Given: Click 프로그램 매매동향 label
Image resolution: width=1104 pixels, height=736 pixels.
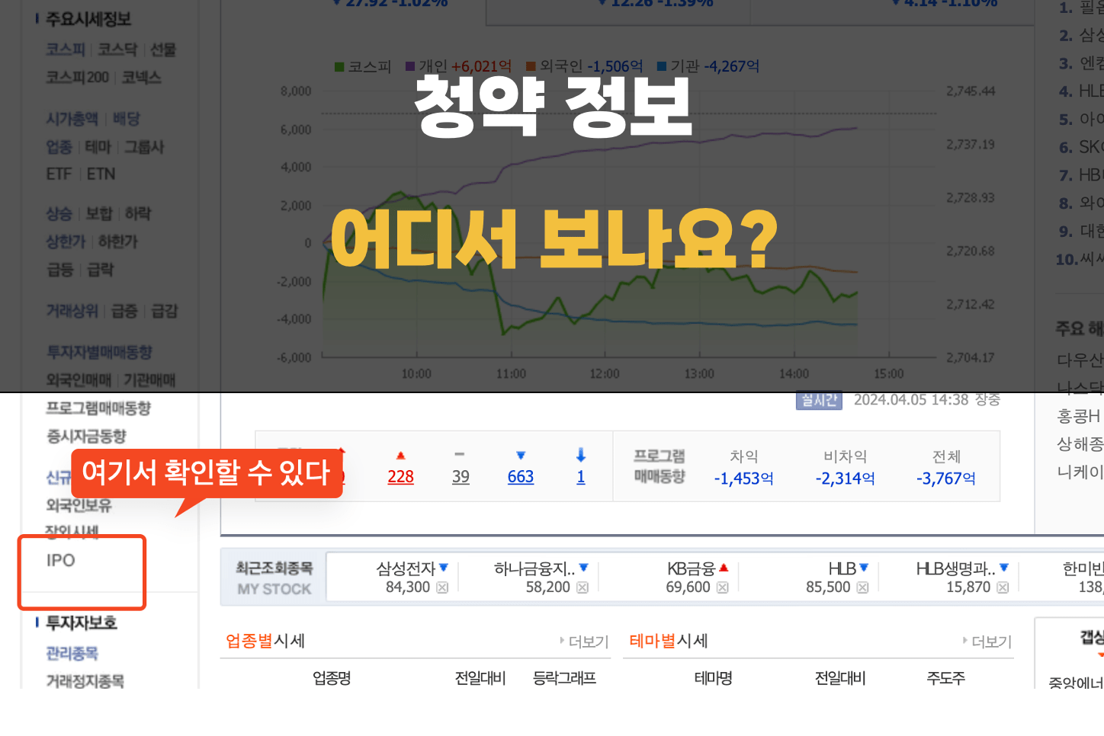Looking at the screenshot, I should (660, 466).
